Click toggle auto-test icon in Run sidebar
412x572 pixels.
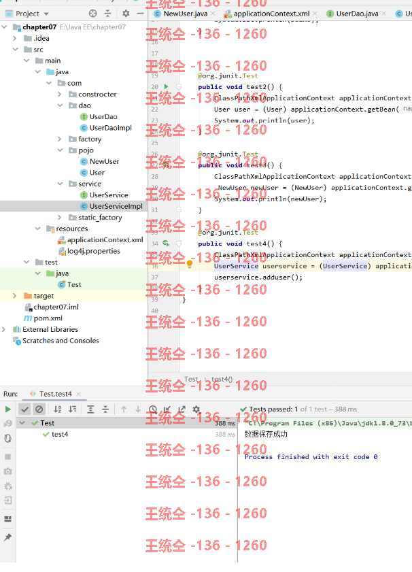(x=7, y=438)
